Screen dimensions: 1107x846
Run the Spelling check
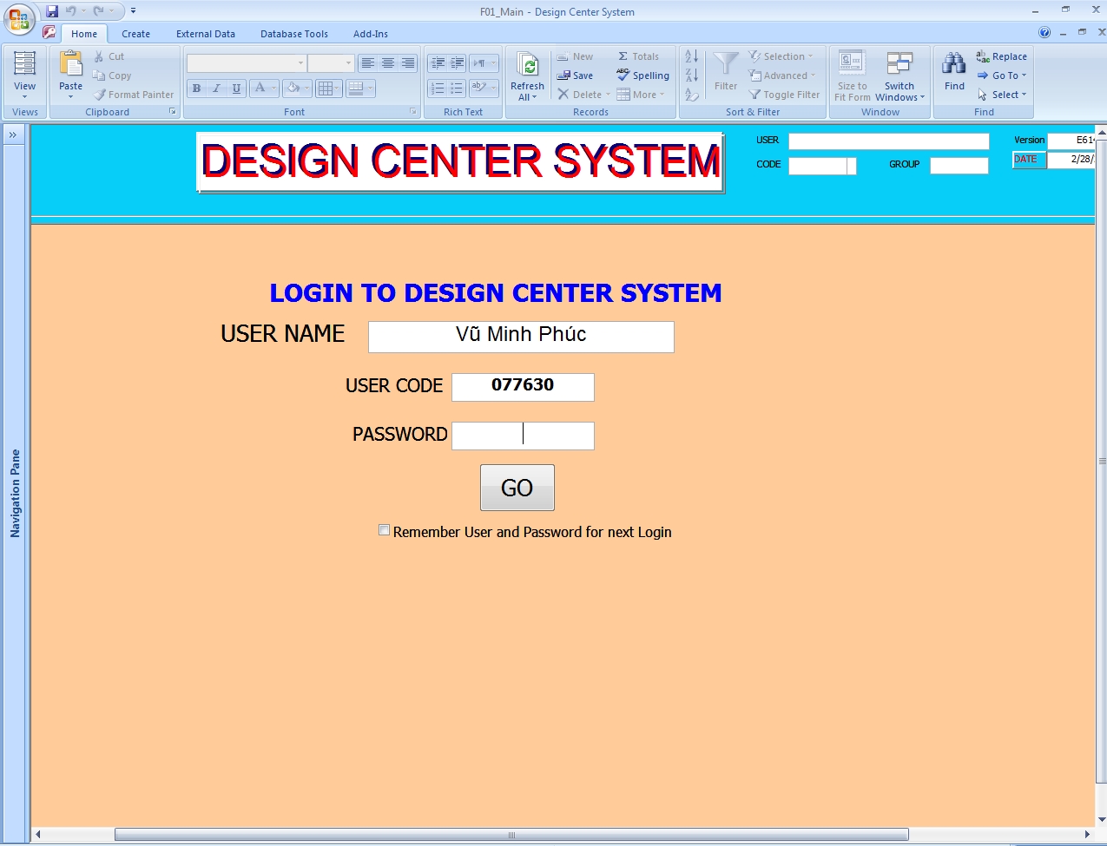(x=643, y=75)
